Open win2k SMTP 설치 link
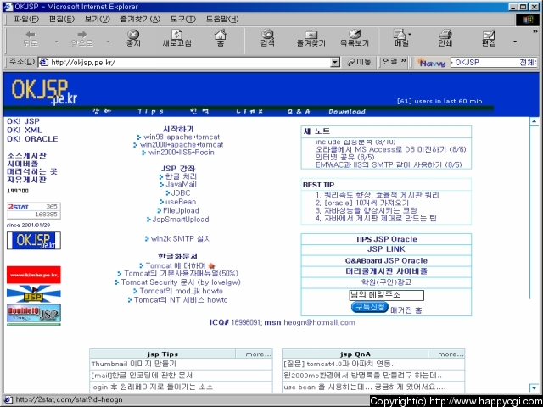The width and height of the screenshot is (543, 407). (181, 239)
